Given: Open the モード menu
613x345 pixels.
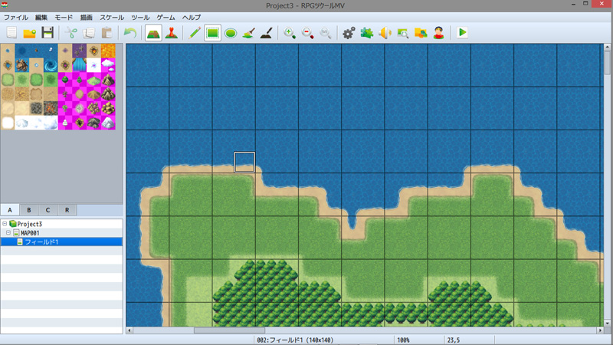Looking at the screenshot, I should pos(64,18).
